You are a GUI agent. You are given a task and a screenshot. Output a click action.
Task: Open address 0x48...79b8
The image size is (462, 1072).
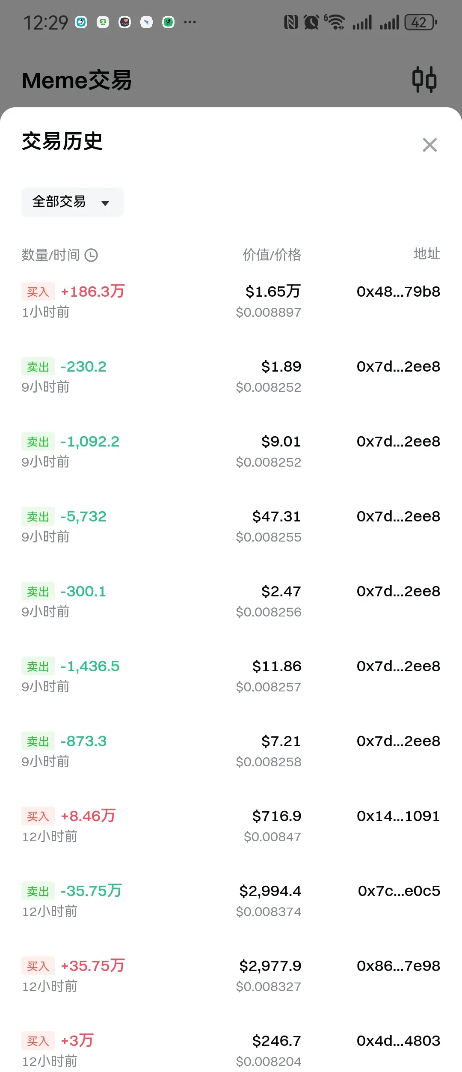[x=398, y=292]
